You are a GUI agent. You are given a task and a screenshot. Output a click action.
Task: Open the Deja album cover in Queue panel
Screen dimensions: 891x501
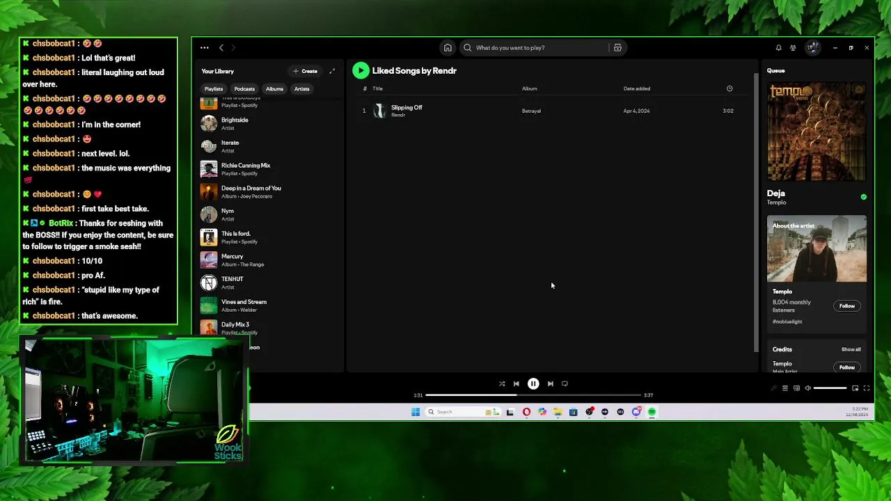click(x=817, y=132)
